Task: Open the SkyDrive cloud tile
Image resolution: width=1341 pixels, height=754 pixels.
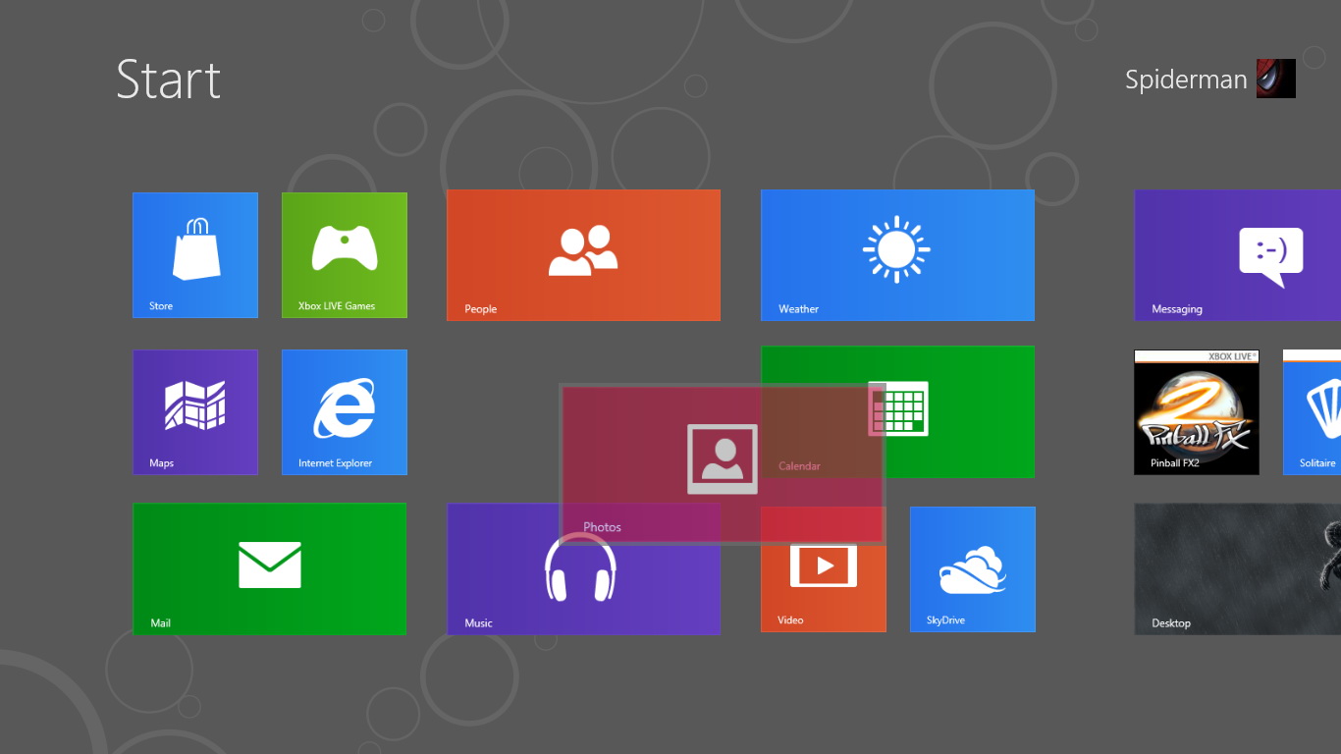Action: point(973,569)
